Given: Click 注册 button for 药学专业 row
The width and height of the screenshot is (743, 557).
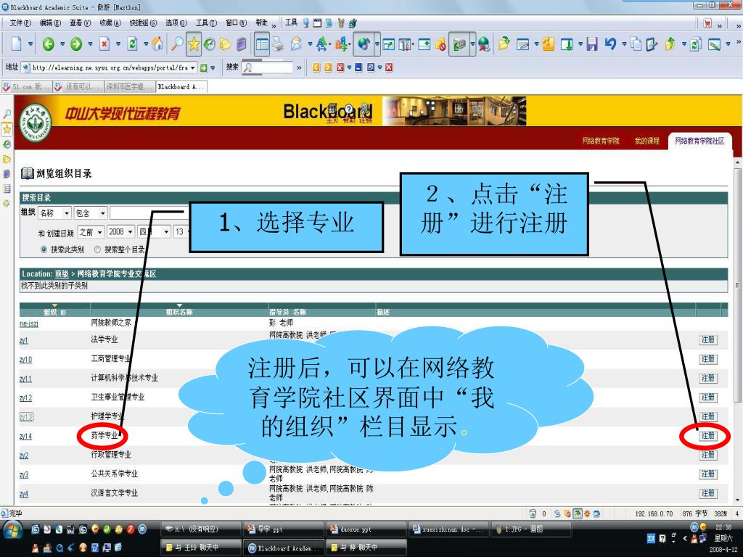Looking at the screenshot, I should coord(707,436).
